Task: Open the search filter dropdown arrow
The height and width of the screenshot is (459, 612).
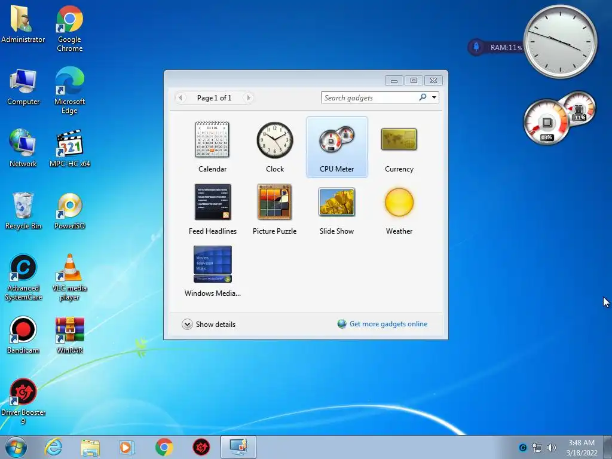Action: pyautogui.click(x=434, y=97)
